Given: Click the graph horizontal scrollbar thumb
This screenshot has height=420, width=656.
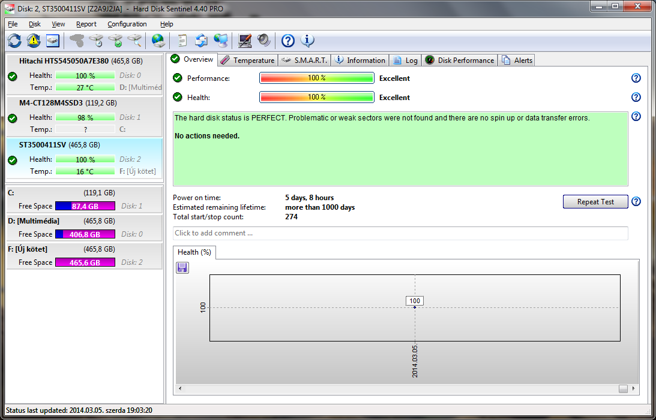Looking at the screenshot, I should click(623, 389).
